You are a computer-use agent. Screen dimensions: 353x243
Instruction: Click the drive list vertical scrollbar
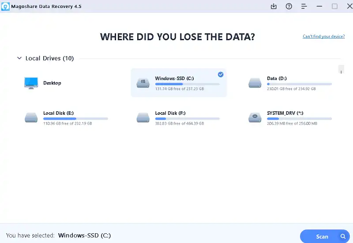pyautogui.click(x=341, y=69)
